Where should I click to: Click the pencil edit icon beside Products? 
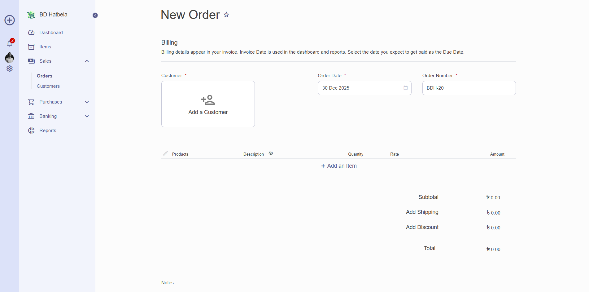tap(166, 153)
